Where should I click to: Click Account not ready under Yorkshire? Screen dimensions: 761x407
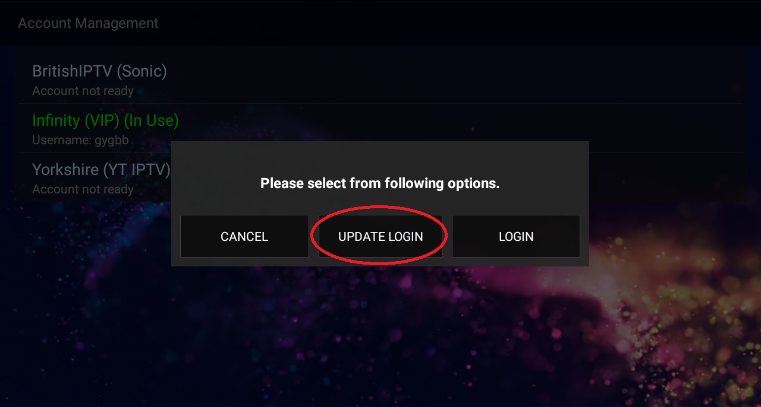click(x=83, y=189)
